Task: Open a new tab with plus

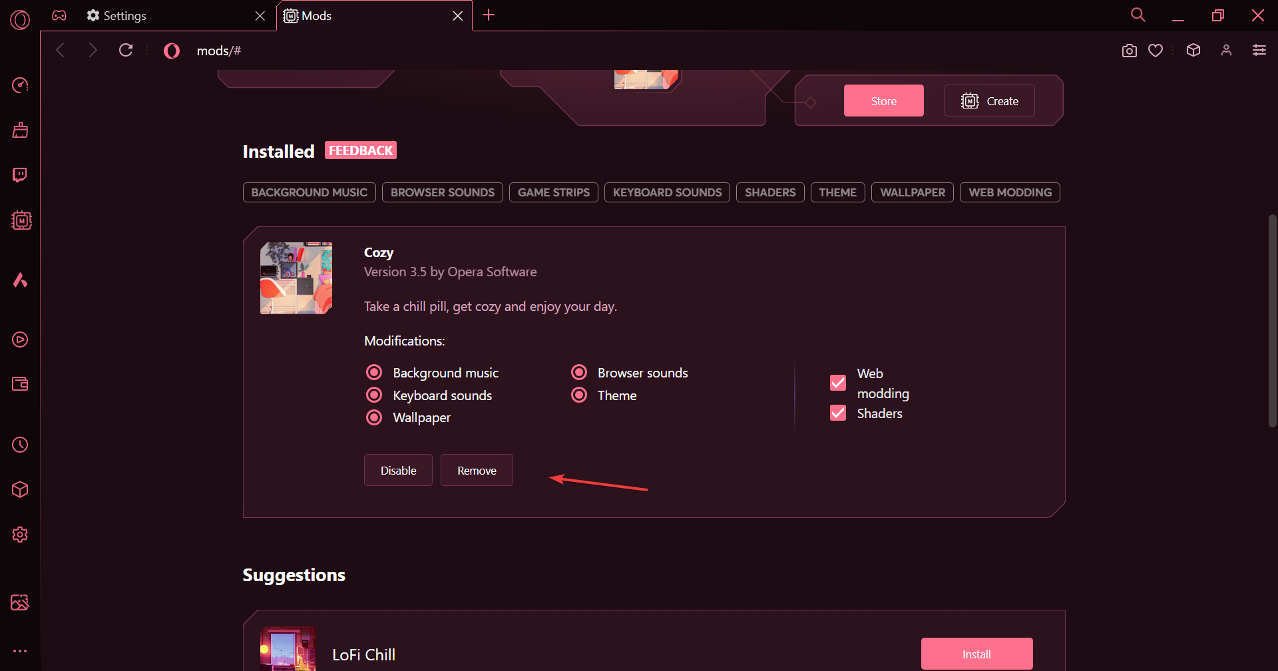Action: [489, 15]
